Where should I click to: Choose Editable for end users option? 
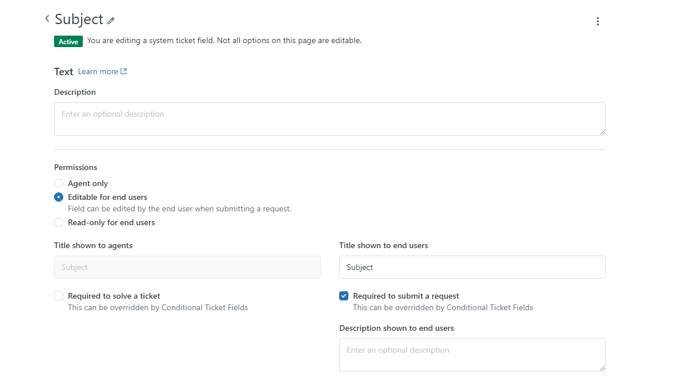click(x=59, y=197)
